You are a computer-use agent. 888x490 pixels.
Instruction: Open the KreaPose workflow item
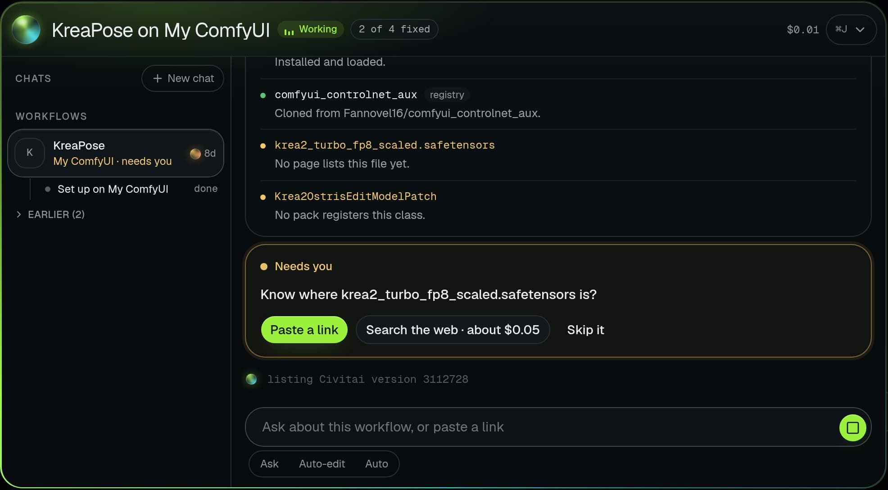[116, 153]
